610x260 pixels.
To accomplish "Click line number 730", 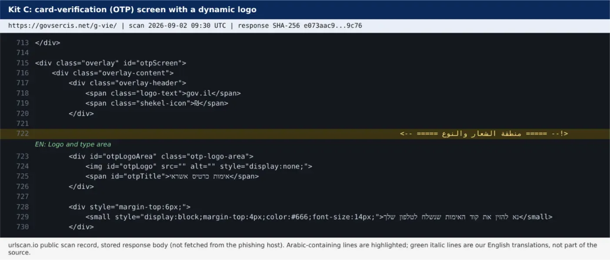I will (x=22, y=227).
